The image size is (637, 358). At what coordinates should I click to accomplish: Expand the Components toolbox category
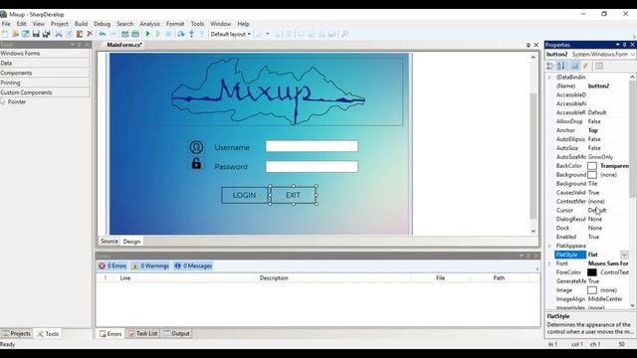(45, 73)
